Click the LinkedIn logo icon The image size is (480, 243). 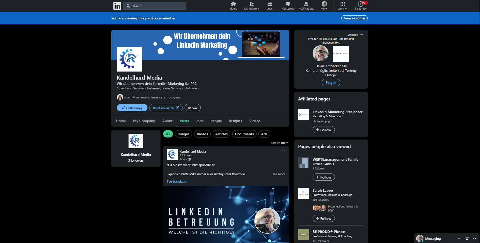click(117, 6)
